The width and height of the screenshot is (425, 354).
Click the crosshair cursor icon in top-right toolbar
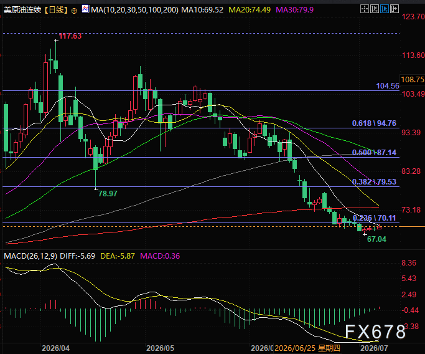pos(365,9)
